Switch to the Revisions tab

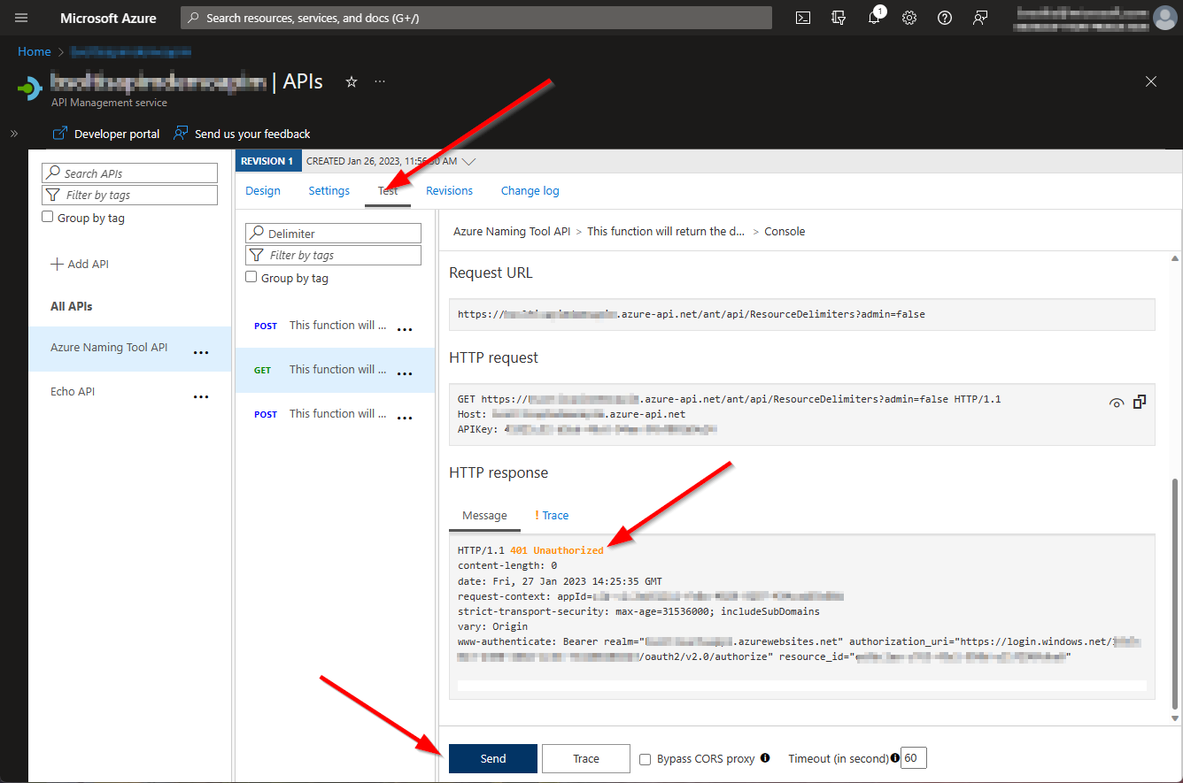pyautogui.click(x=448, y=190)
